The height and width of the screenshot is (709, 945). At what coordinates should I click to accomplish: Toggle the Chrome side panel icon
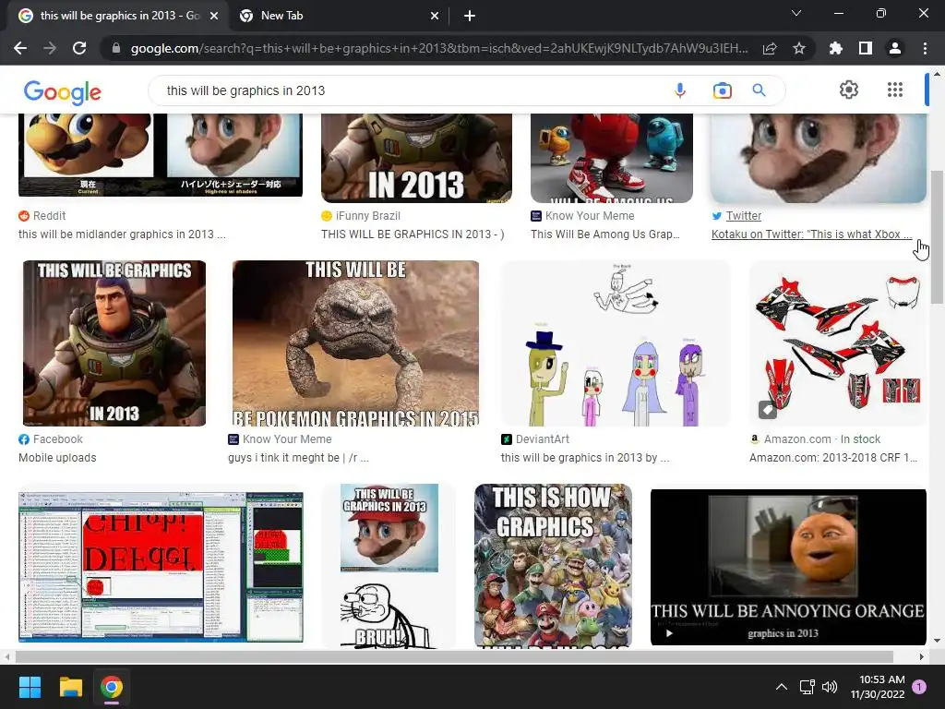tap(866, 48)
